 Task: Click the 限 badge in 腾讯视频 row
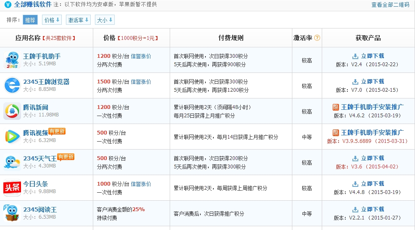pos(336,132)
